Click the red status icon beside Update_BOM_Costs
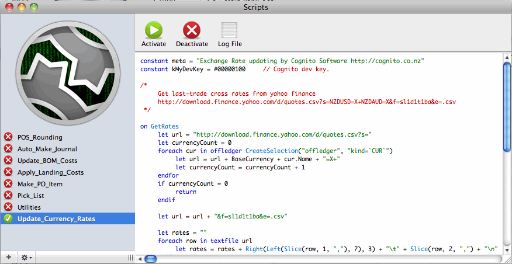Screen dimensions: 512x264 (8, 161)
